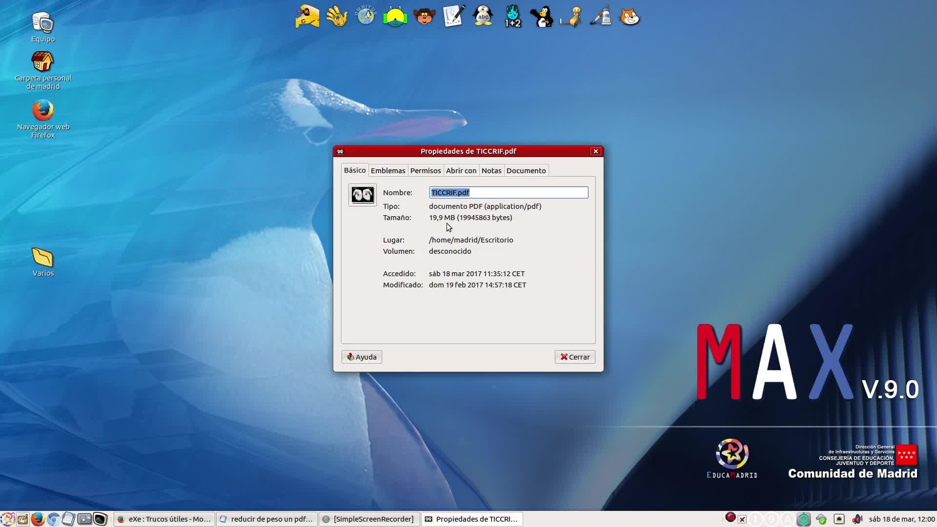937x527 pixels.
Task: Launch Navegador web Firefox desktop shortcut
Action: click(x=43, y=111)
